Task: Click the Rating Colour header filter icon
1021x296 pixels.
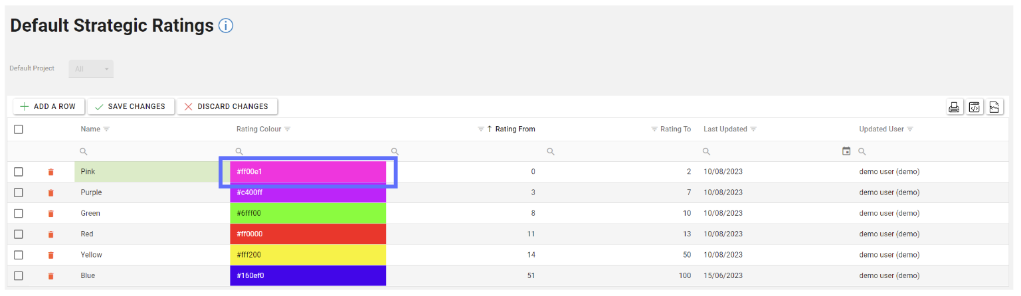Action: pos(288,129)
